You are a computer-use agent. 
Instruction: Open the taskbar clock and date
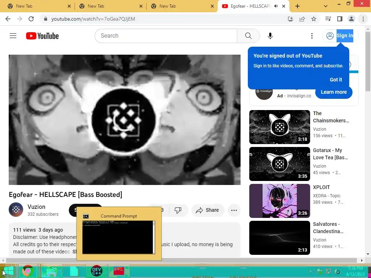tap(355, 271)
